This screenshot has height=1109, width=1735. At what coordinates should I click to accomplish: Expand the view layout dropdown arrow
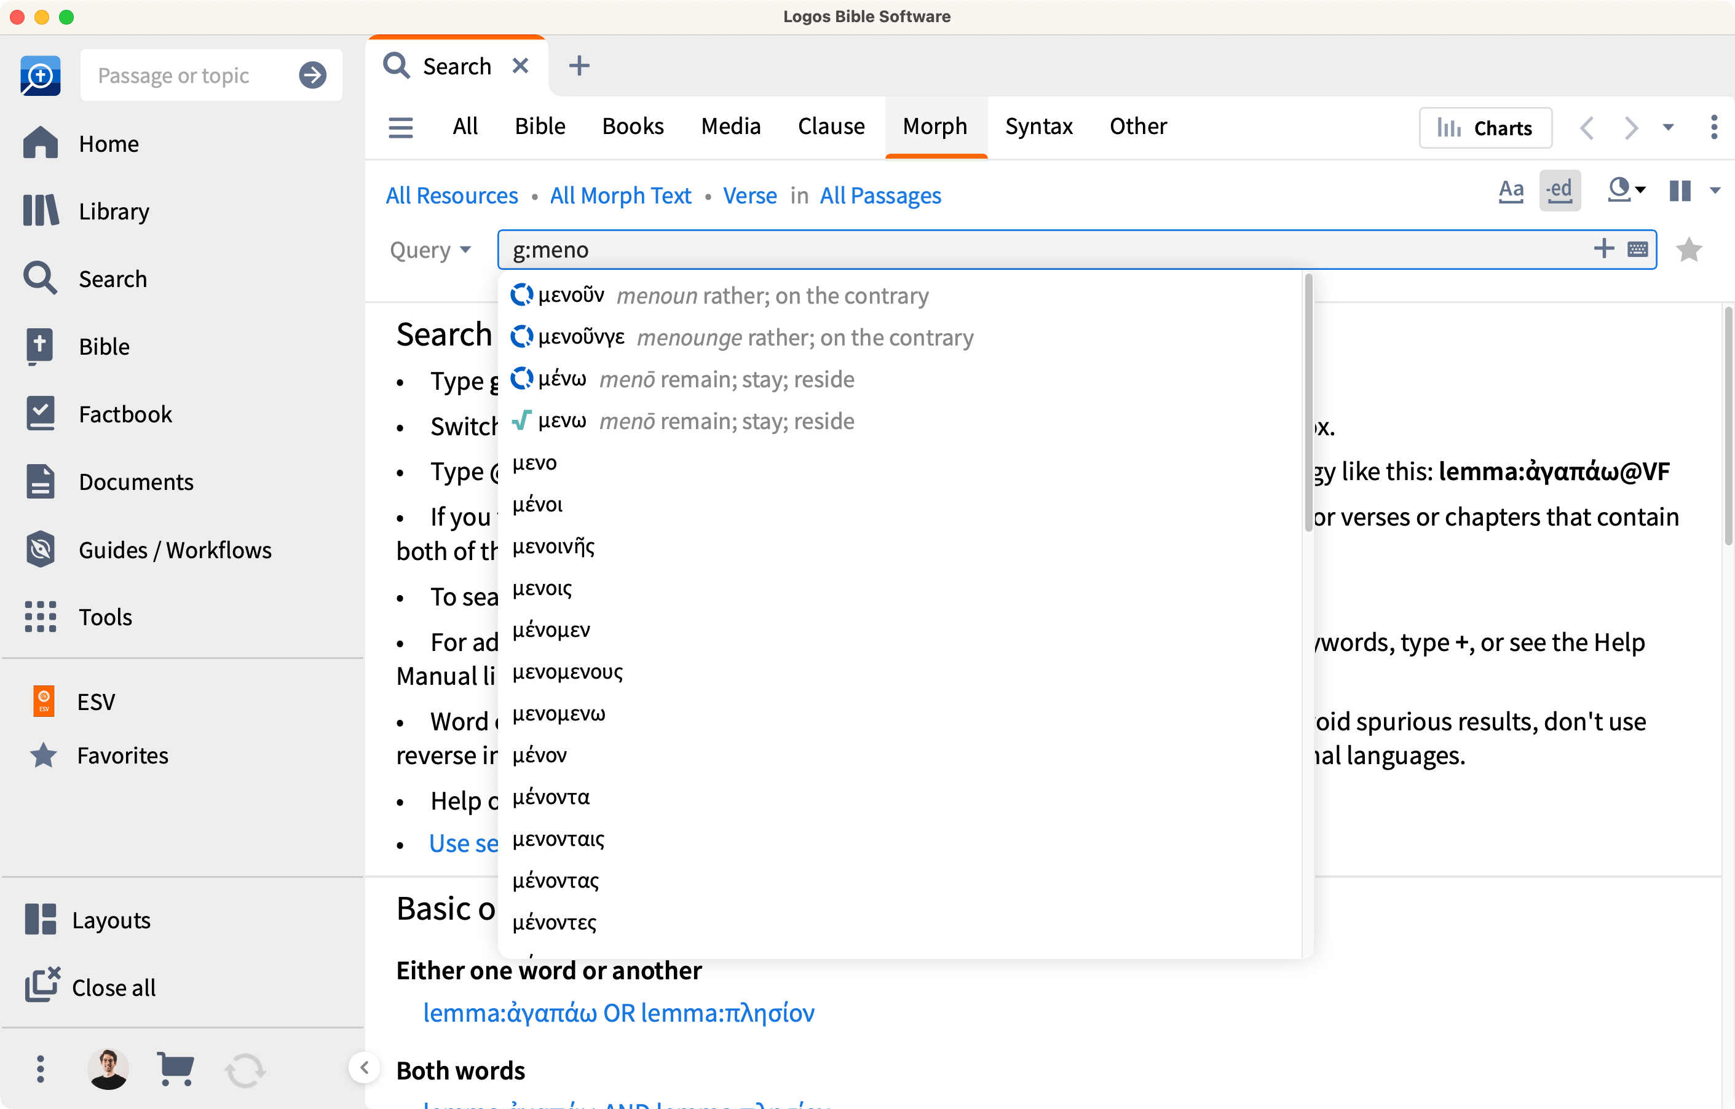[x=1715, y=191]
